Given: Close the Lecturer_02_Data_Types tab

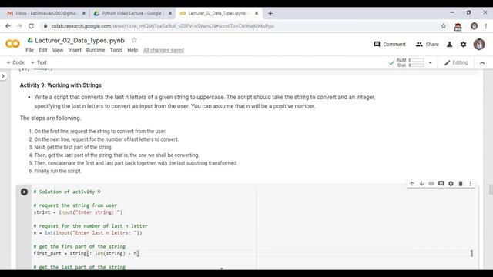Looking at the screenshot, I should (257, 14).
